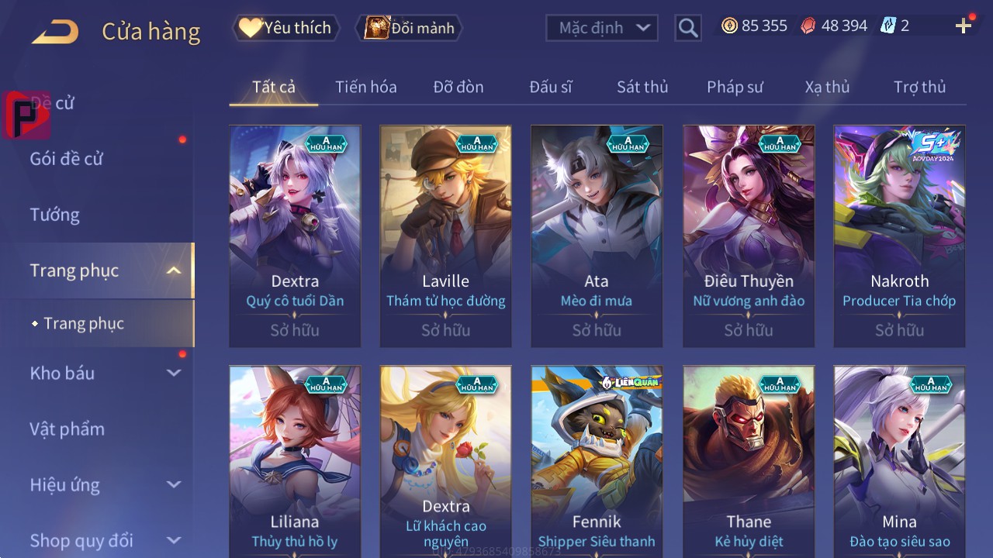
Task: Switch to the Sát thủ tab
Action: 642,87
